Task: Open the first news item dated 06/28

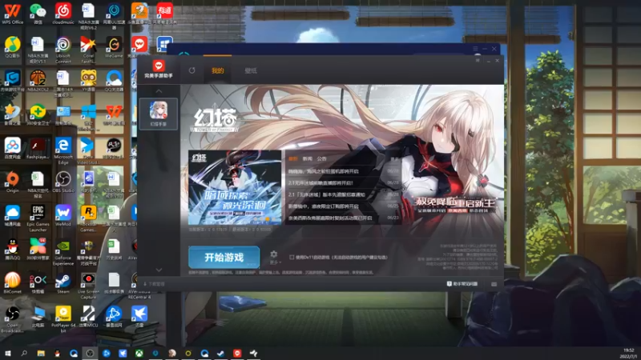Action: [x=344, y=171]
